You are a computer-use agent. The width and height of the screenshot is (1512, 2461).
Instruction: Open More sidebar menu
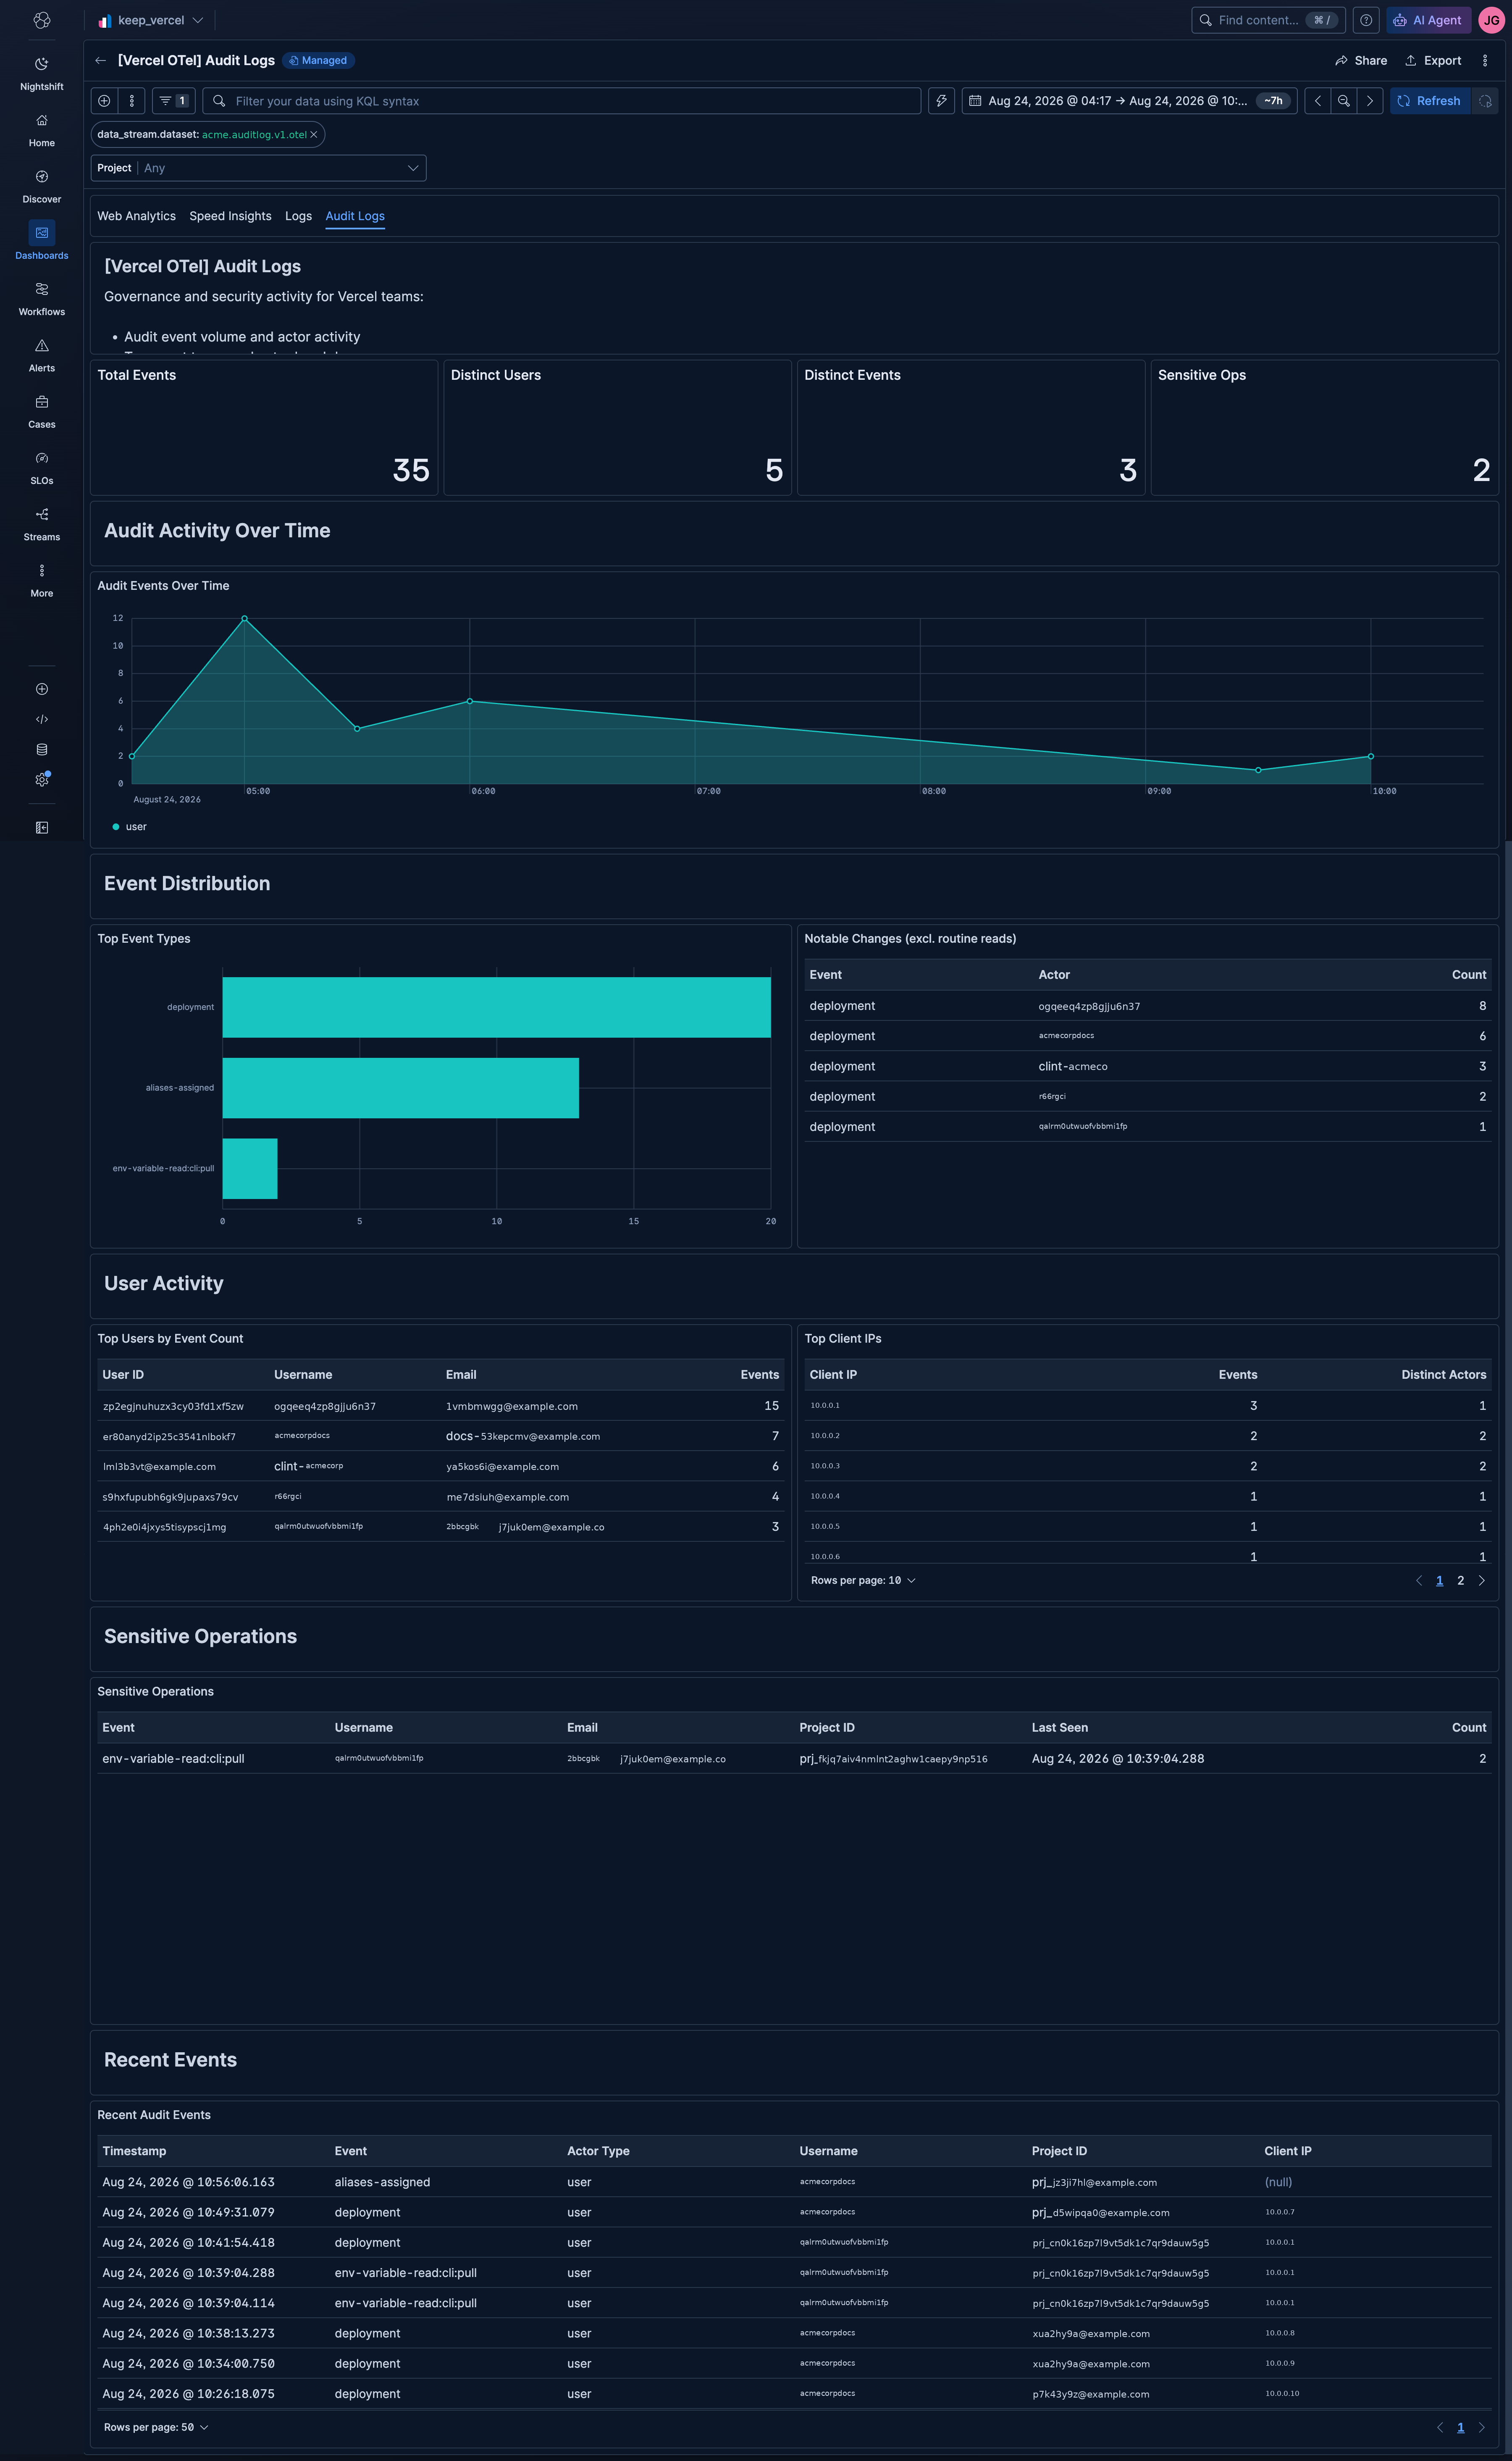[41, 580]
